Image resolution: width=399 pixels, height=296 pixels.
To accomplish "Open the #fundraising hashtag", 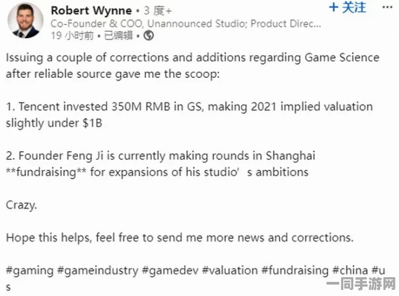I will pyautogui.click(x=295, y=270).
